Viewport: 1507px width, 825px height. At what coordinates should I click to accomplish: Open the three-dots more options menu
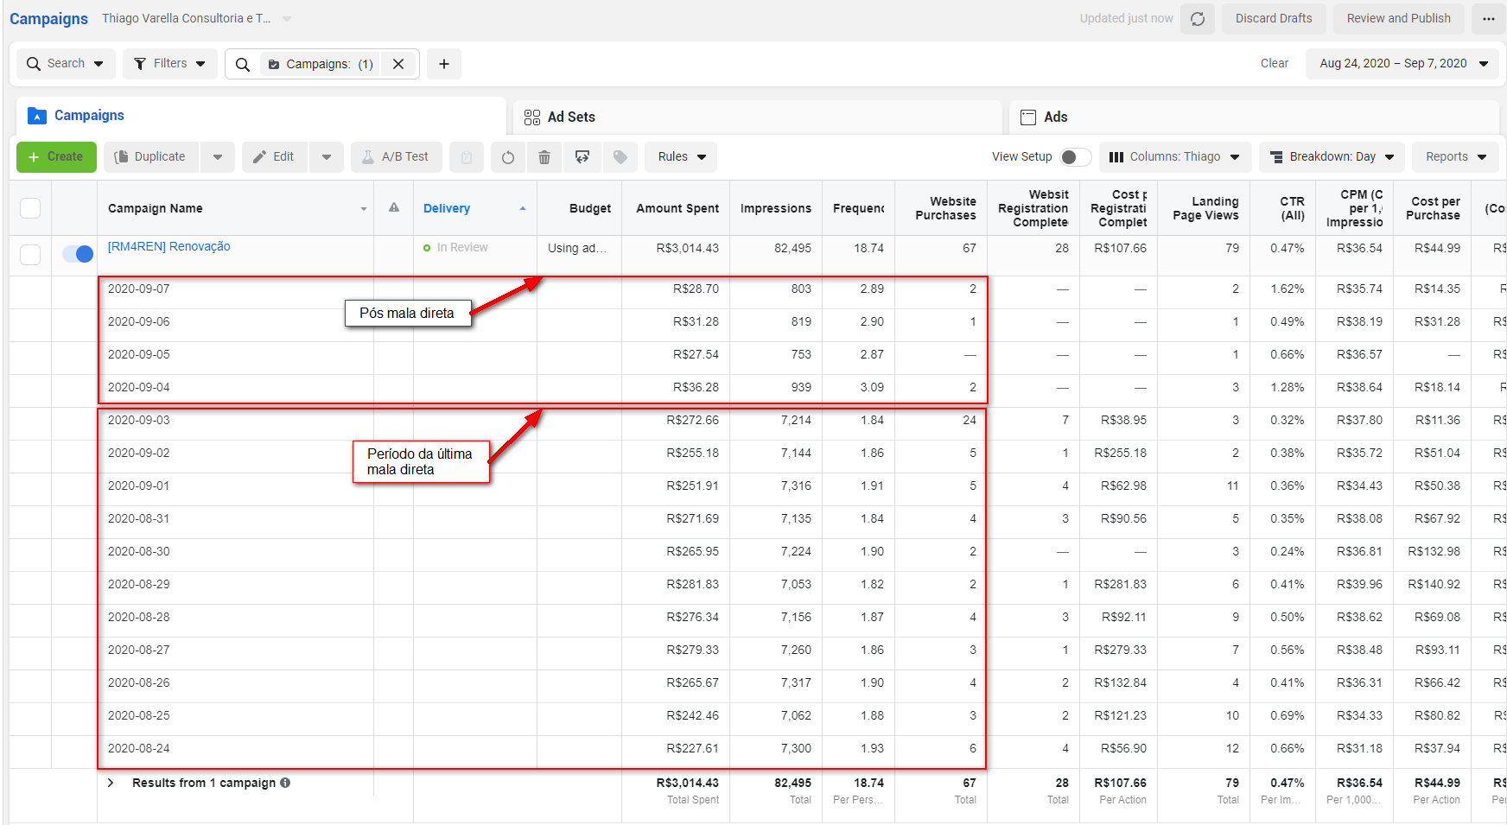(x=1488, y=19)
